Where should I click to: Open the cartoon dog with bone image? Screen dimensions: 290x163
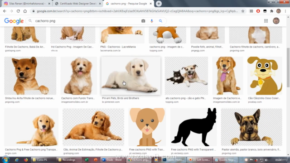click(x=265, y=76)
